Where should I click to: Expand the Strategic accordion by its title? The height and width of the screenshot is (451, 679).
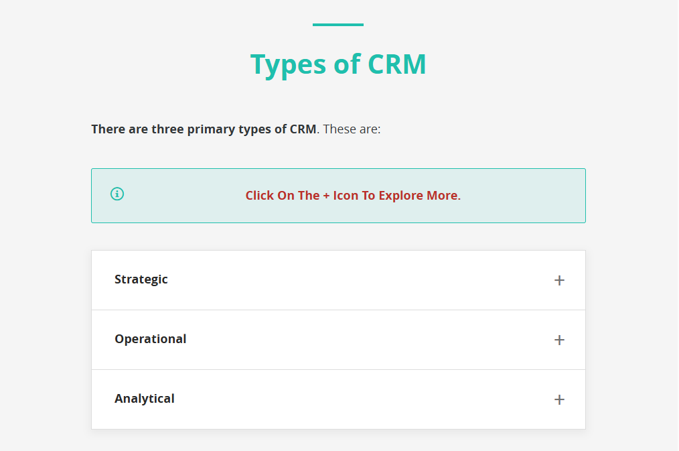coord(141,279)
